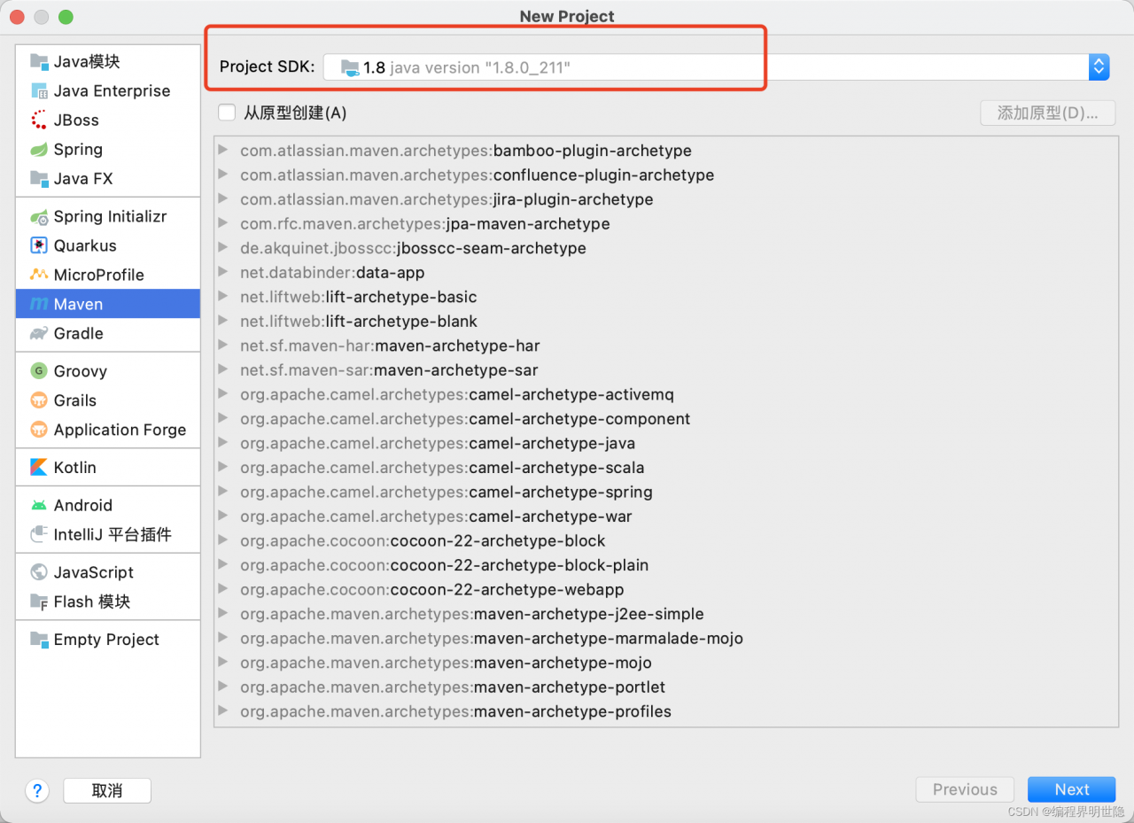This screenshot has width=1134, height=823.
Task: Click the Android robot icon
Action: tap(39, 505)
